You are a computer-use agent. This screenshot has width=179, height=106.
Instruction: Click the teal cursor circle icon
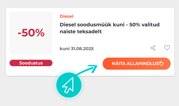pos(69,85)
